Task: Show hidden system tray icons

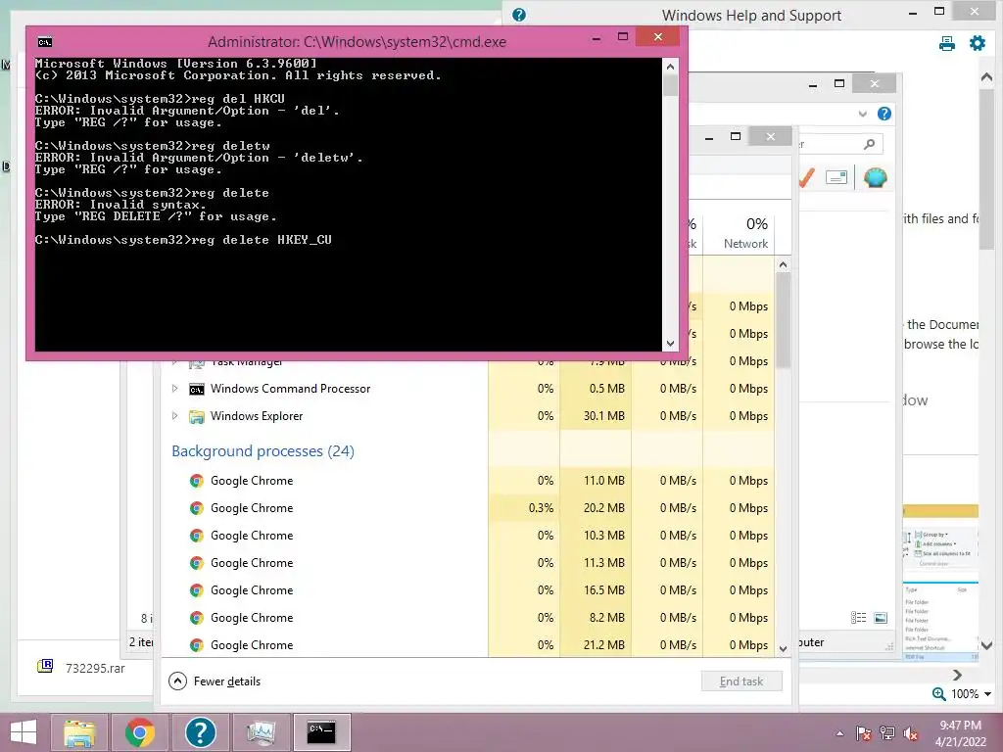Action: point(839,734)
